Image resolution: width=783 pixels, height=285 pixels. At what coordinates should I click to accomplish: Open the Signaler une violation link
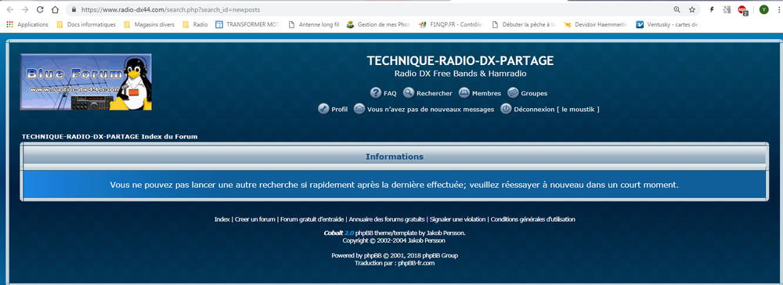tap(457, 219)
